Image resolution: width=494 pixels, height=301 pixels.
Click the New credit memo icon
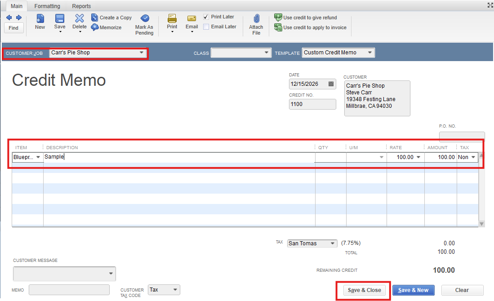[40, 18]
